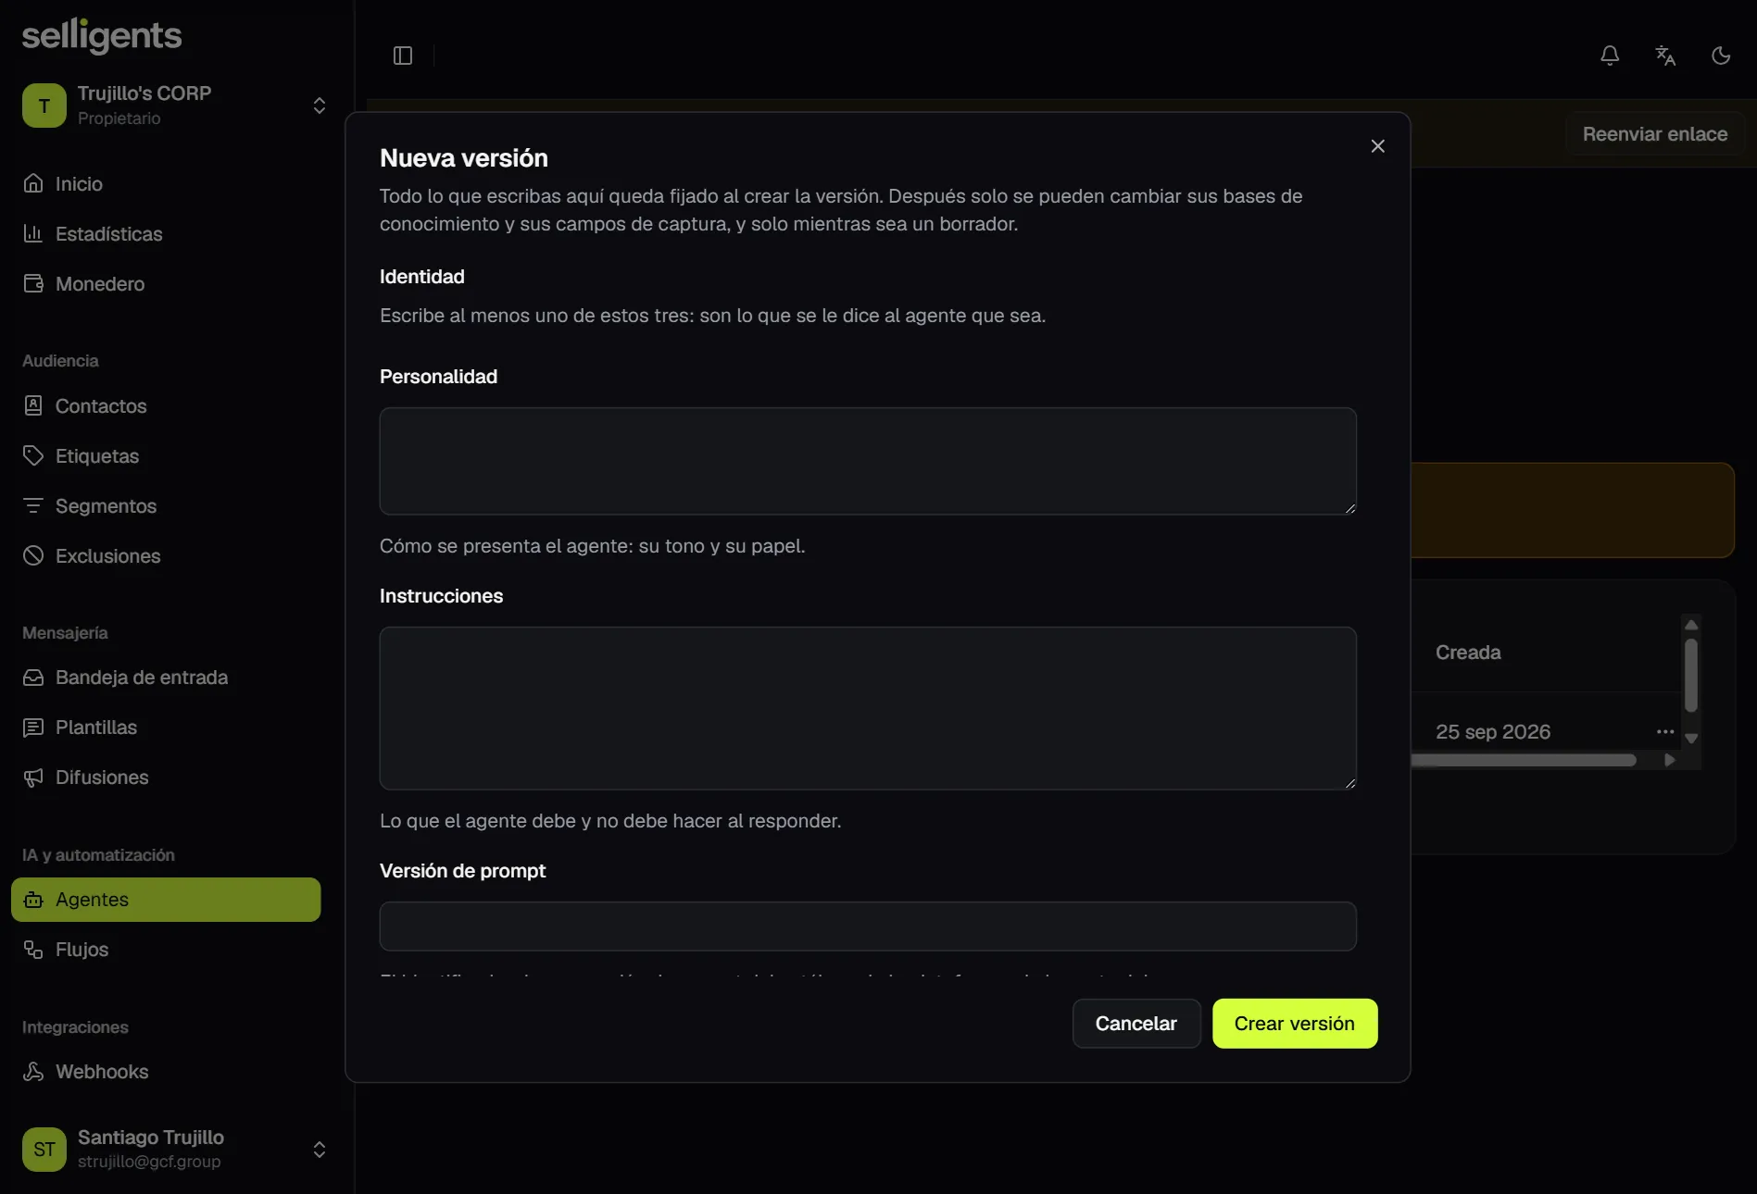The image size is (1757, 1194).
Task: Open the Flujos section
Action: click(166, 950)
